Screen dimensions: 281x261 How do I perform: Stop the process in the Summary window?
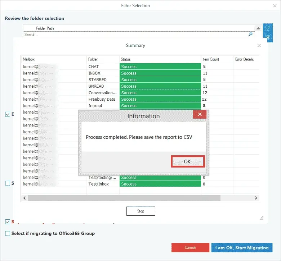[140, 211]
